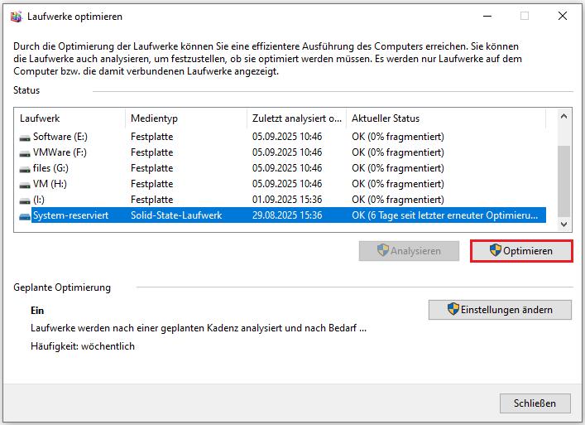Click Festplatte cell in Software (E:) row
The image size is (585, 425).
(152, 137)
